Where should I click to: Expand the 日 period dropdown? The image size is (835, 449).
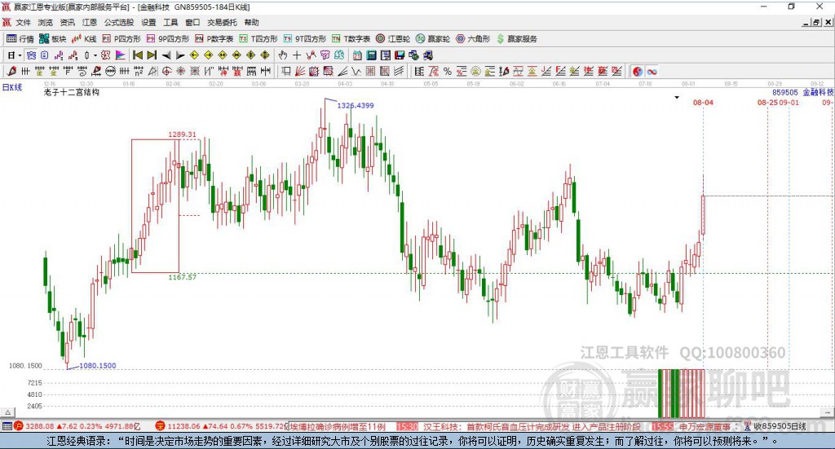coord(20,55)
